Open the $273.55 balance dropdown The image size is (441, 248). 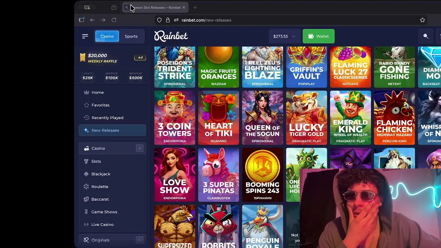284,36
